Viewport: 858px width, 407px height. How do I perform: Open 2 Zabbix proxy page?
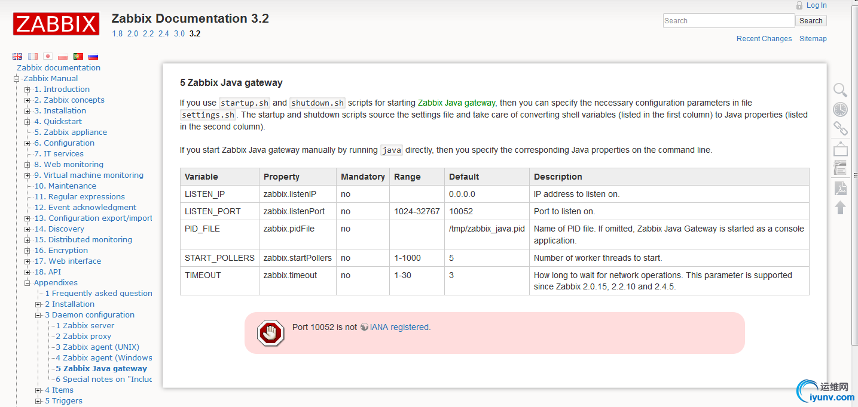84,337
